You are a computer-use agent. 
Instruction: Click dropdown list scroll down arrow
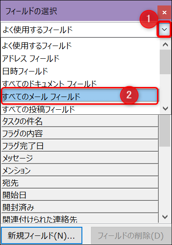click(x=165, y=108)
